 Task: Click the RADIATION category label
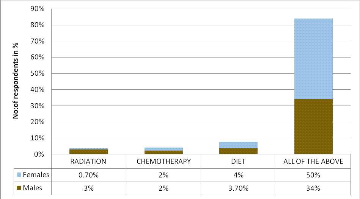tap(89, 162)
